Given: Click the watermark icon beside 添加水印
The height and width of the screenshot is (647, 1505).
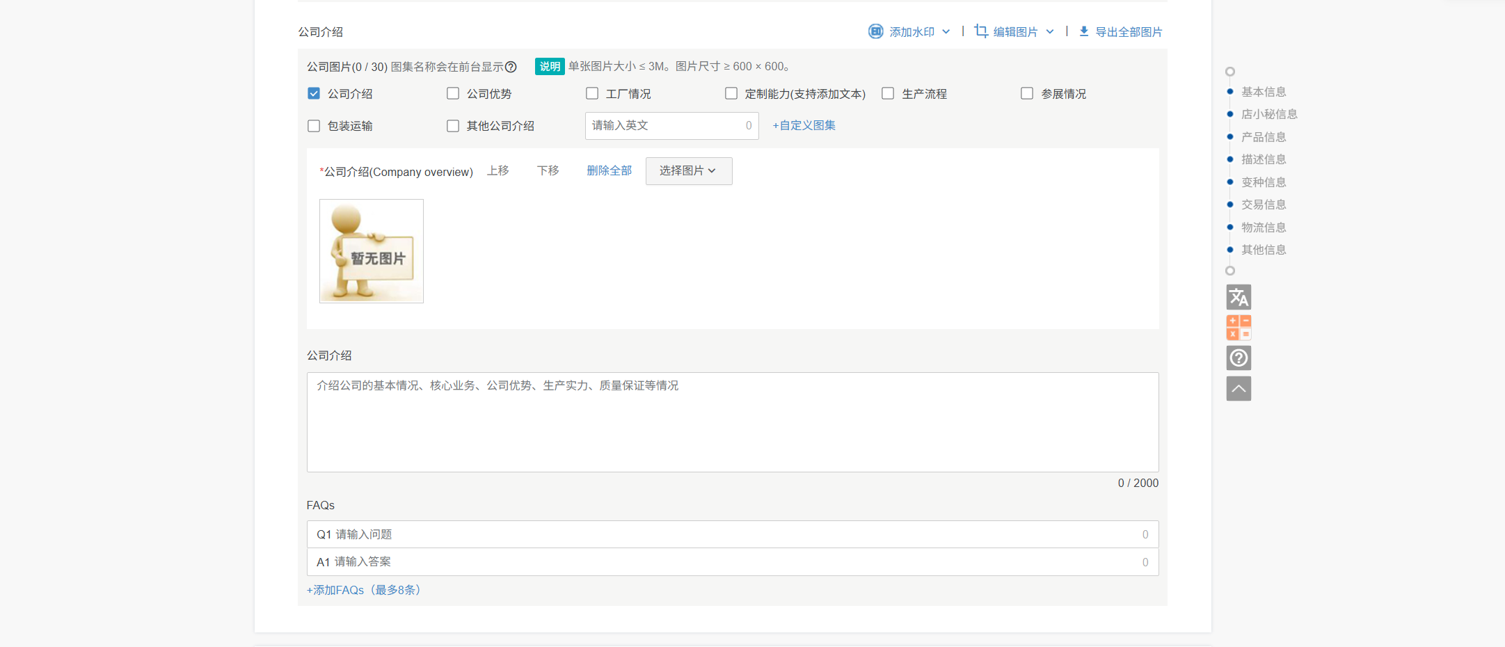Looking at the screenshot, I should 875,31.
